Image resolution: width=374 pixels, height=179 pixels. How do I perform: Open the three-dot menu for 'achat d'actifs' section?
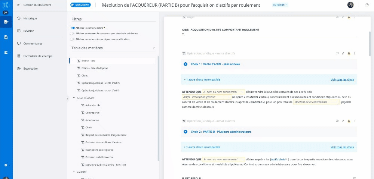(x=355, y=121)
